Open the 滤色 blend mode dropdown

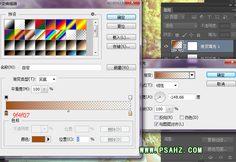click(x=181, y=26)
